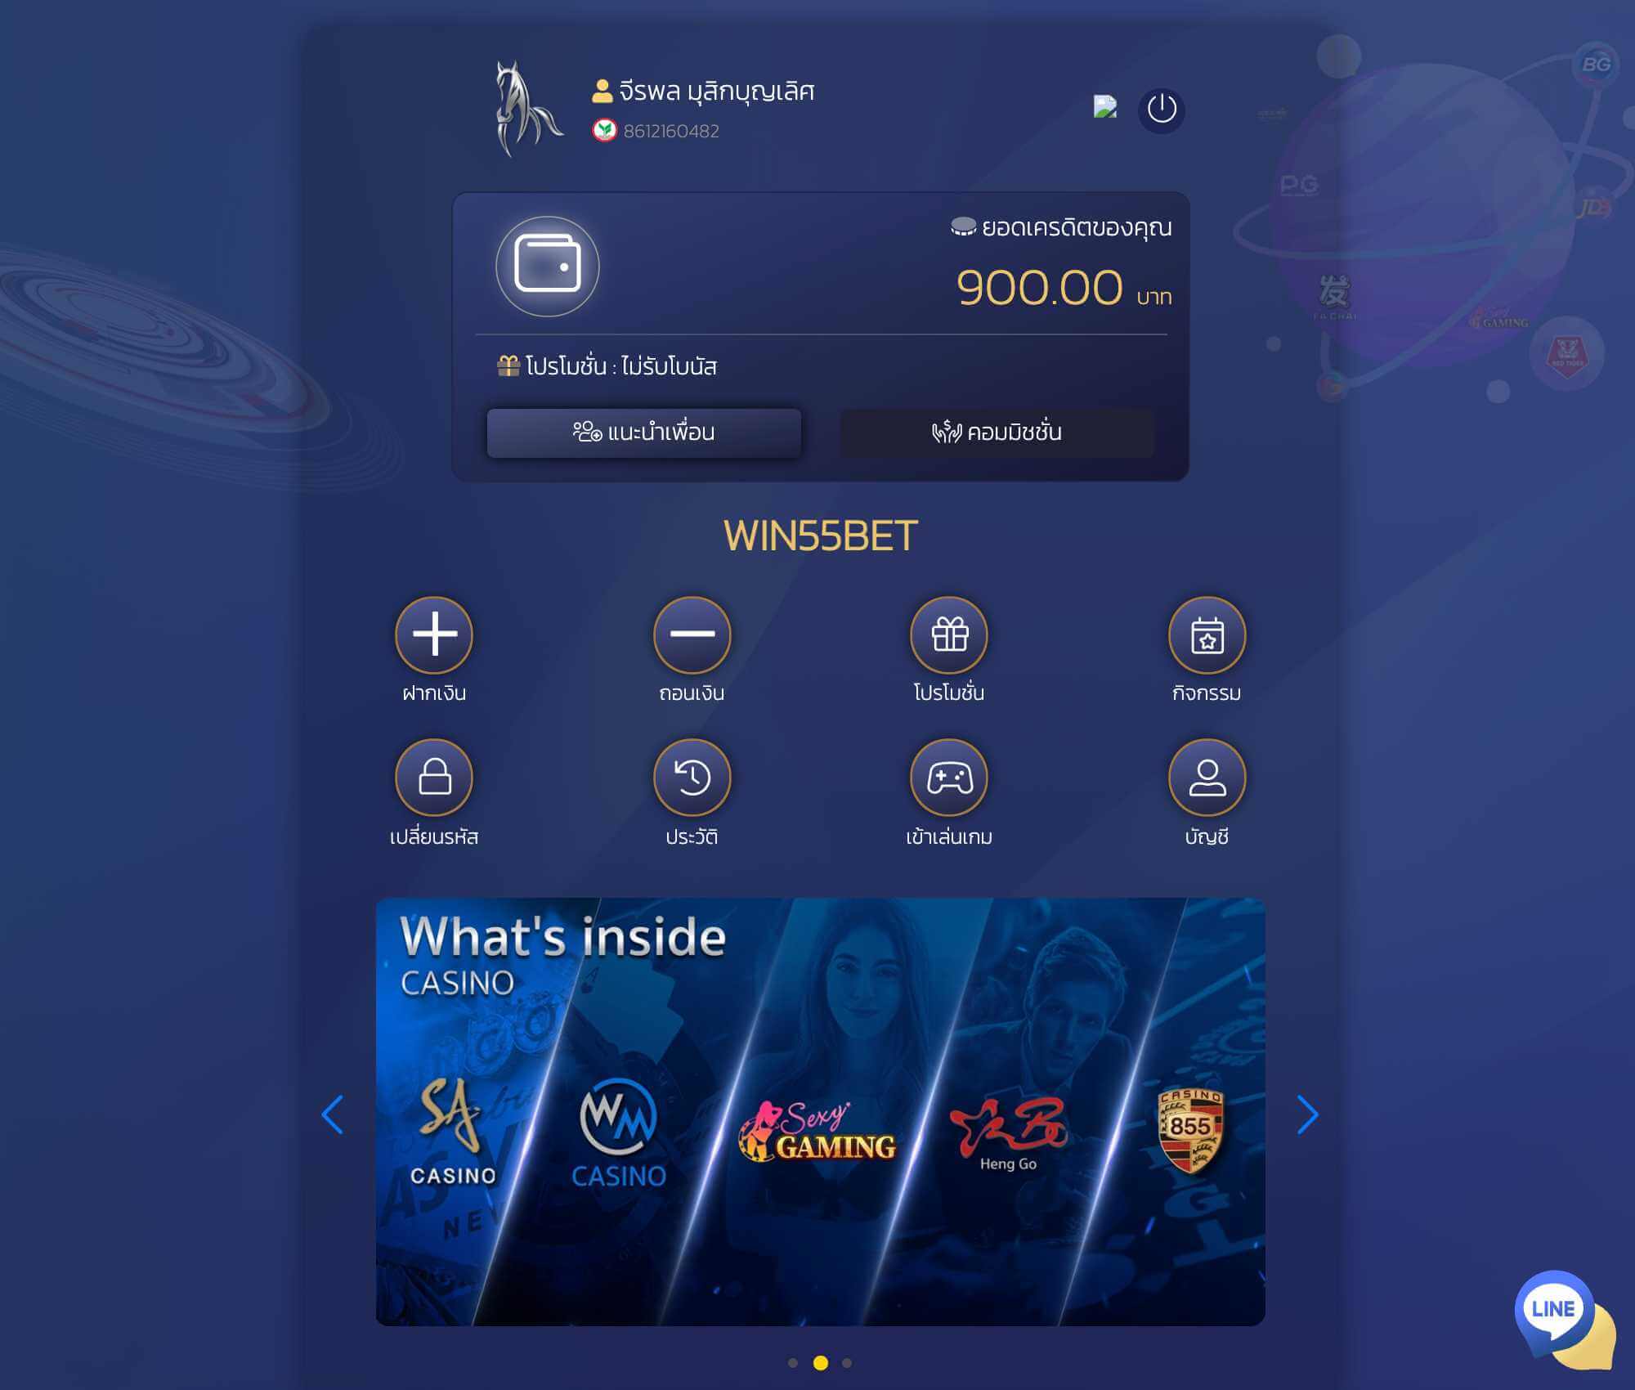The width and height of the screenshot is (1635, 1390).
Task: Click คอมมิชชั่น (commission) button
Action: tap(996, 432)
